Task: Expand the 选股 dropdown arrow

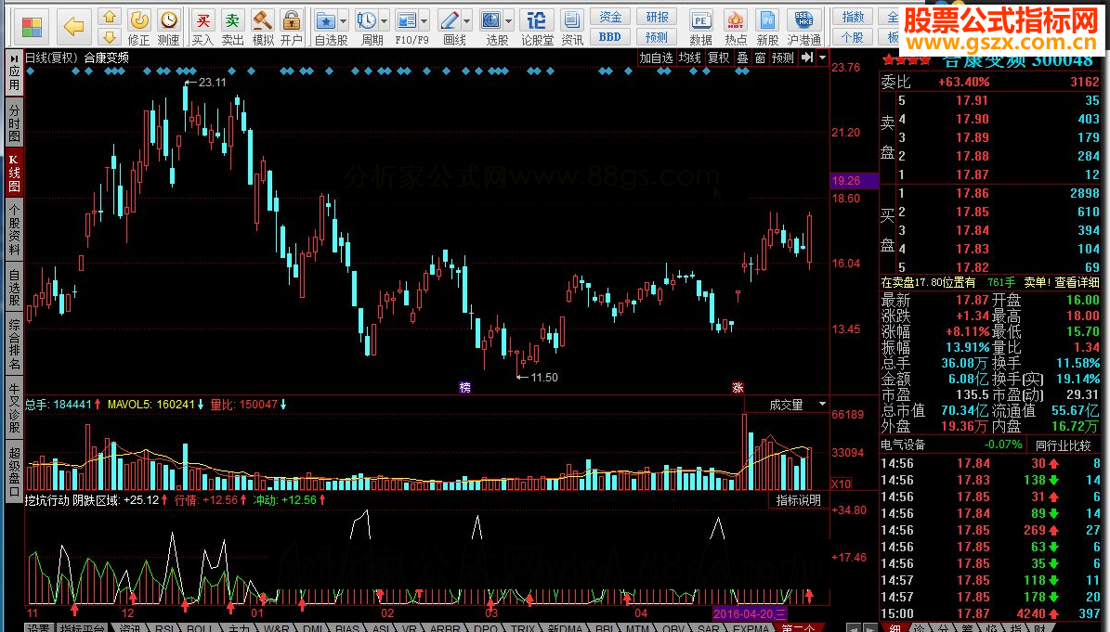Action: 509,21
